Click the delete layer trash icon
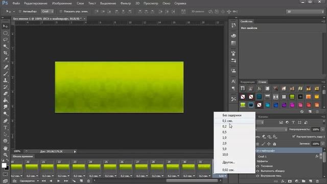 tap(317, 181)
